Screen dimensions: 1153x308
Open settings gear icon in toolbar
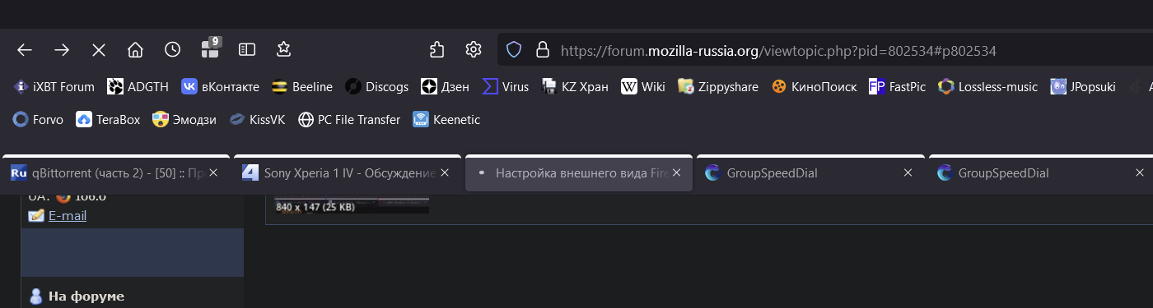point(474,50)
